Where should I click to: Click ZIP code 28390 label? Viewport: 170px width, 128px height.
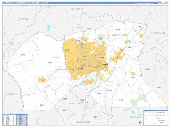(89, 29)
